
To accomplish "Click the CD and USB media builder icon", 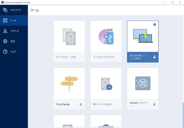I will coord(106,36).
